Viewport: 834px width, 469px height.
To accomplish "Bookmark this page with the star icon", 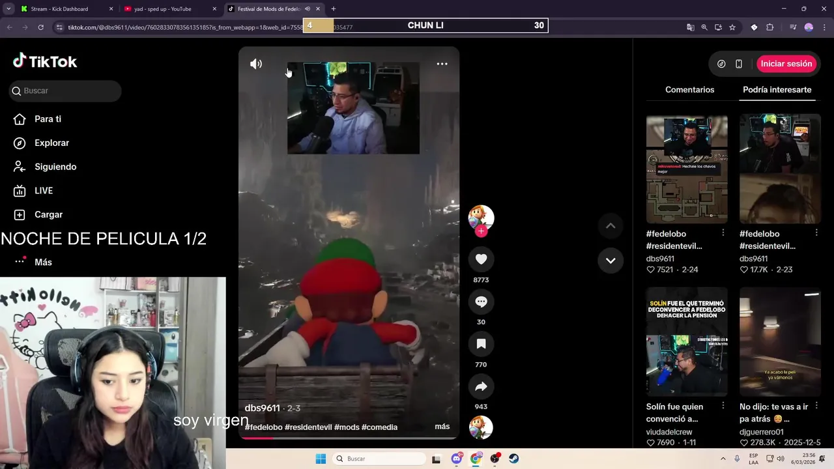I will pos(732,27).
